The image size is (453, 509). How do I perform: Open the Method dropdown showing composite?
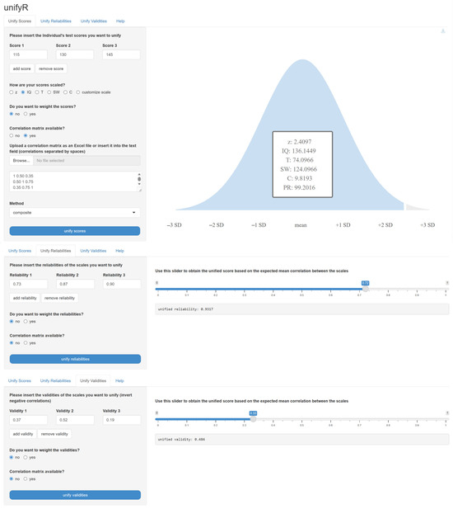(x=75, y=213)
